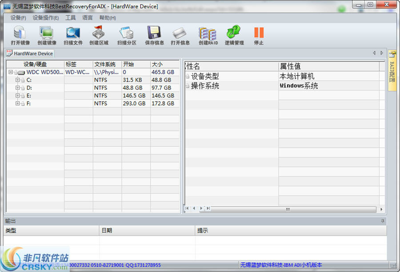Expand the E: partition node
Viewport: 400px width, 272px height.
pyautogui.click(x=18, y=95)
